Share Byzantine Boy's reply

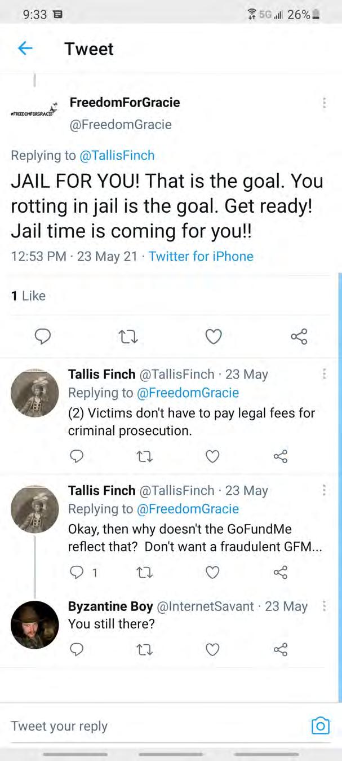coord(280,650)
